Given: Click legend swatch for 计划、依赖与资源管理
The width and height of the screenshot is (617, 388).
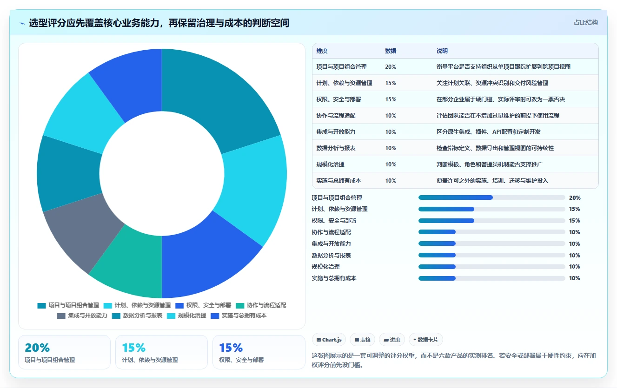Looking at the screenshot, I should pos(108,305).
